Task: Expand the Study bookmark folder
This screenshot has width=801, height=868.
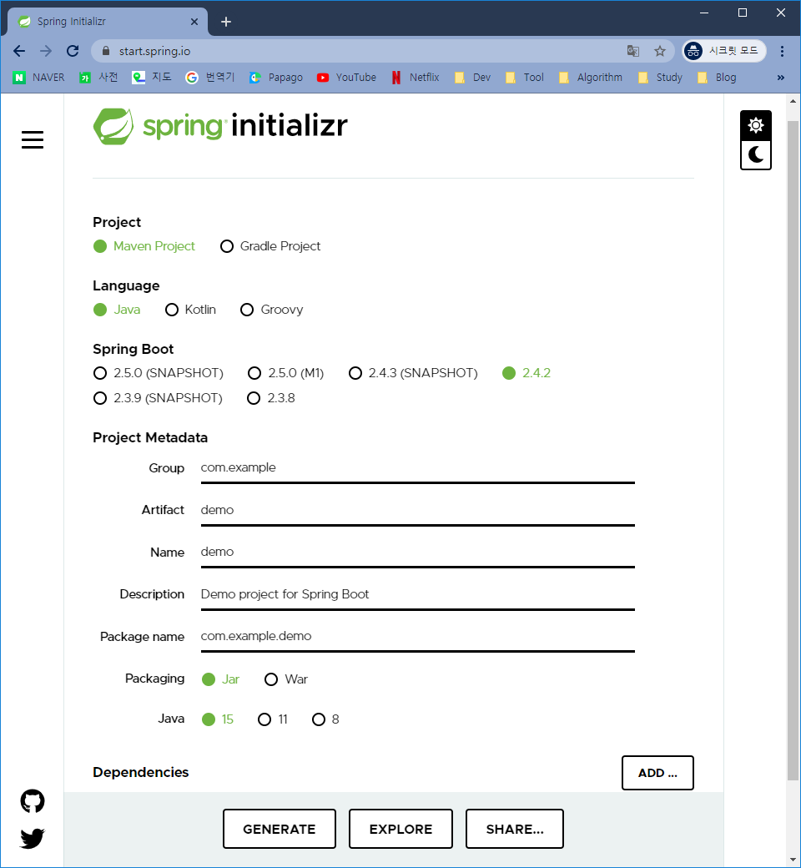Action: point(660,78)
